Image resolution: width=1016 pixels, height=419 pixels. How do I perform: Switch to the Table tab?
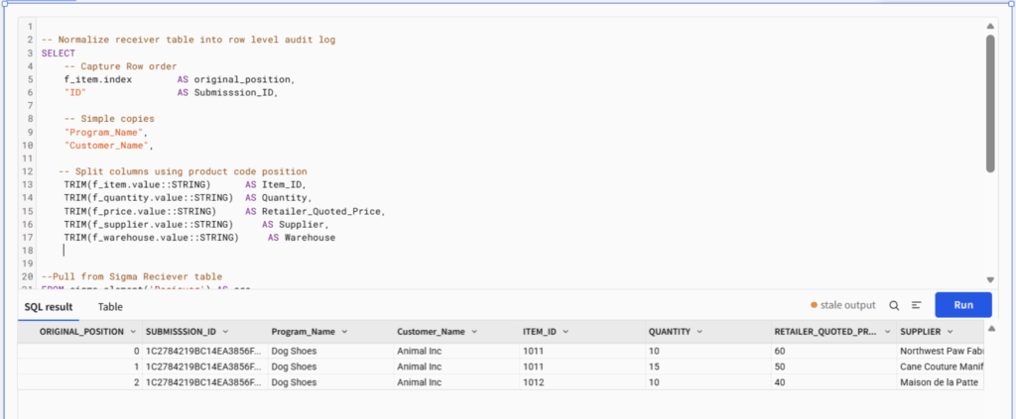click(x=110, y=307)
